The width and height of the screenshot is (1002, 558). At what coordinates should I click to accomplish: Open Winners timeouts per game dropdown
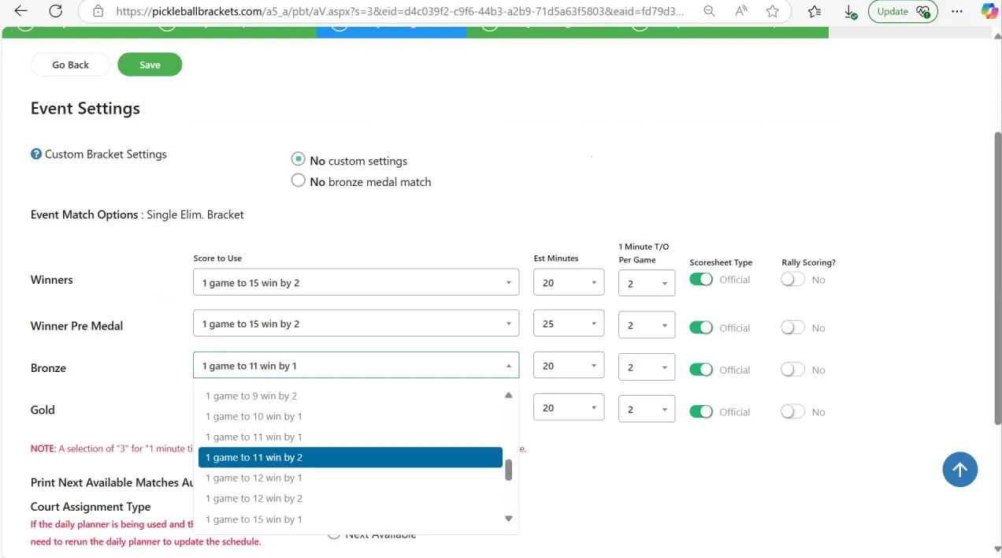click(647, 284)
